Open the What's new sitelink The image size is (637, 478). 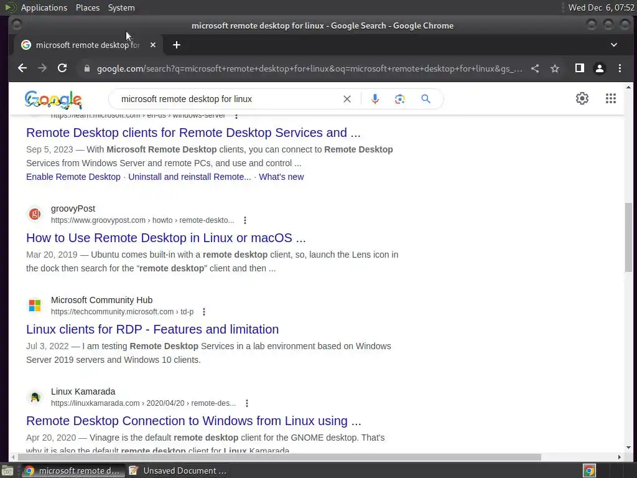coord(281,177)
